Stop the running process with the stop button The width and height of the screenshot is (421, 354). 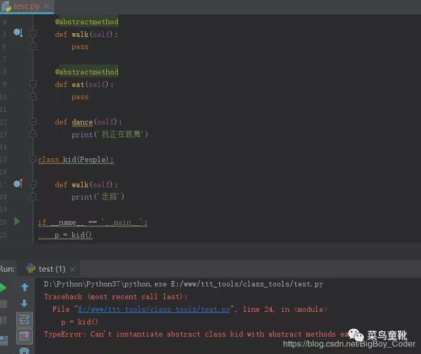3,304
